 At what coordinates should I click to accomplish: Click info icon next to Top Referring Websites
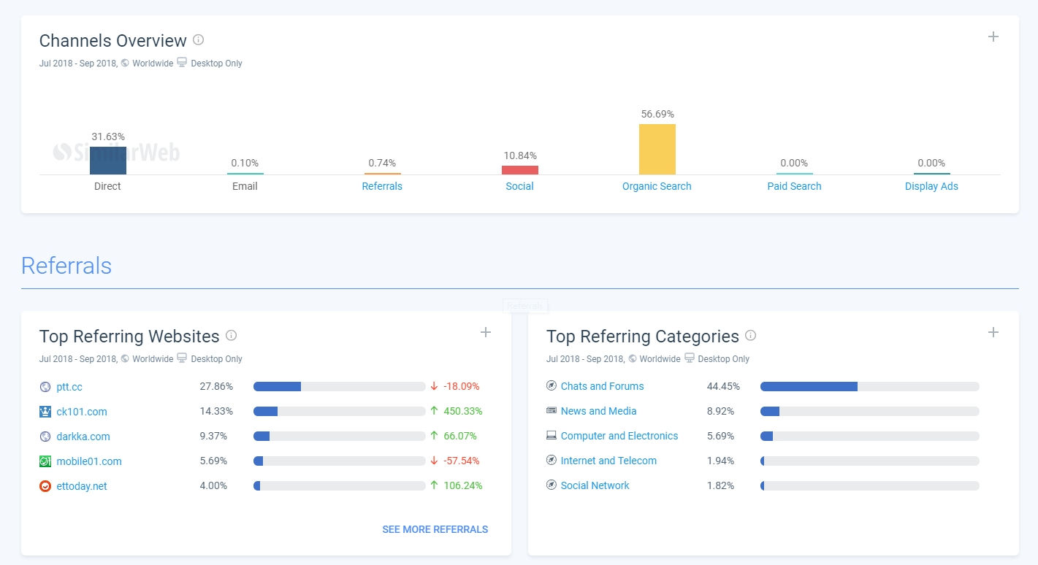point(231,336)
